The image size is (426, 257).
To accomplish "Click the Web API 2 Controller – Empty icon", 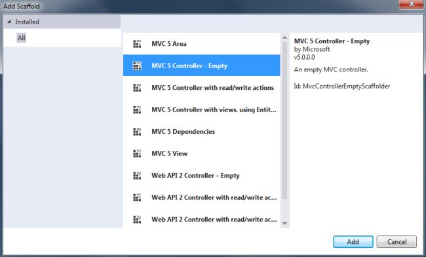I will (x=137, y=176).
